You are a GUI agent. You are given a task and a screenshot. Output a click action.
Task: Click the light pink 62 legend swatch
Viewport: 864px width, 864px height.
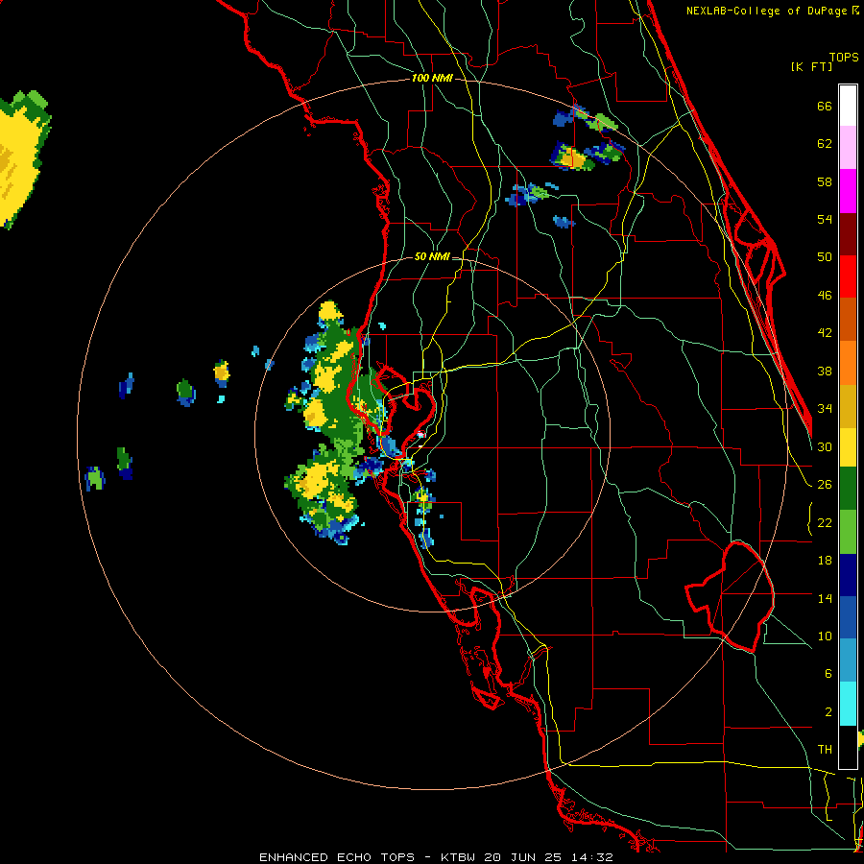[848, 147]
